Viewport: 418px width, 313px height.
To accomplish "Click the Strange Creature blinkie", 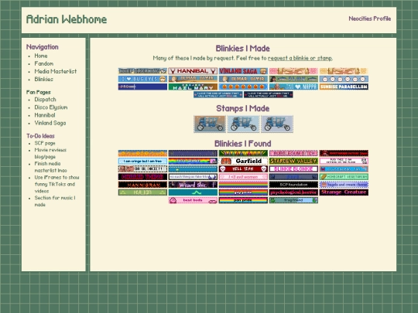I will 344,192.
